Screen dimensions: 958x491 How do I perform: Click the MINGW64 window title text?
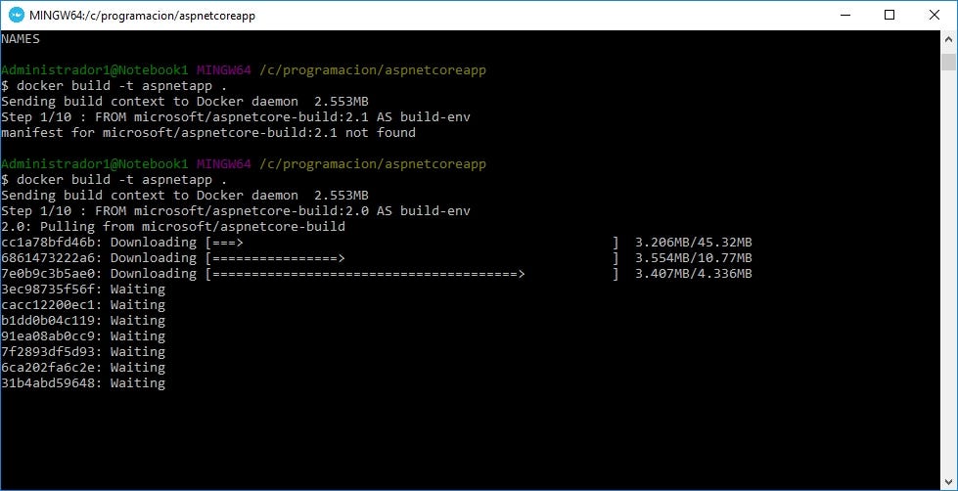[142, 16]
